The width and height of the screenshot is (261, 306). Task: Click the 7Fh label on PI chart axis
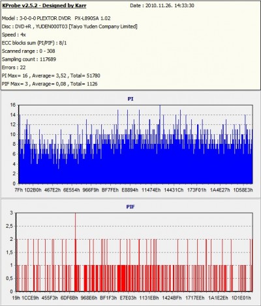[x=19, y=190]
